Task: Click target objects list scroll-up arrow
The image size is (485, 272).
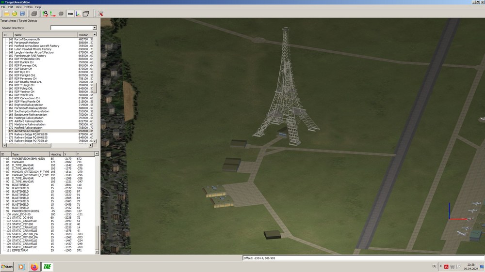Action: (x=97, y=154)
